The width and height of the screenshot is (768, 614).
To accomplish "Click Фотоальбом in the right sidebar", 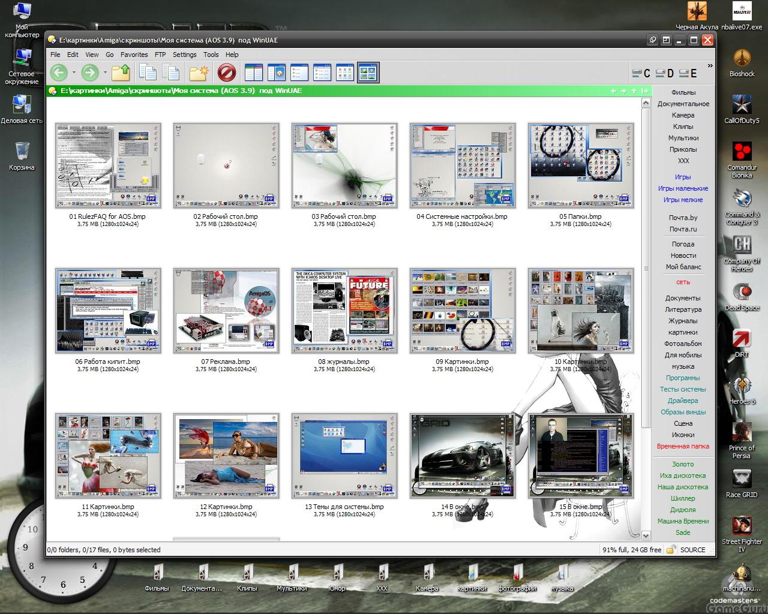I will point(683,344).
